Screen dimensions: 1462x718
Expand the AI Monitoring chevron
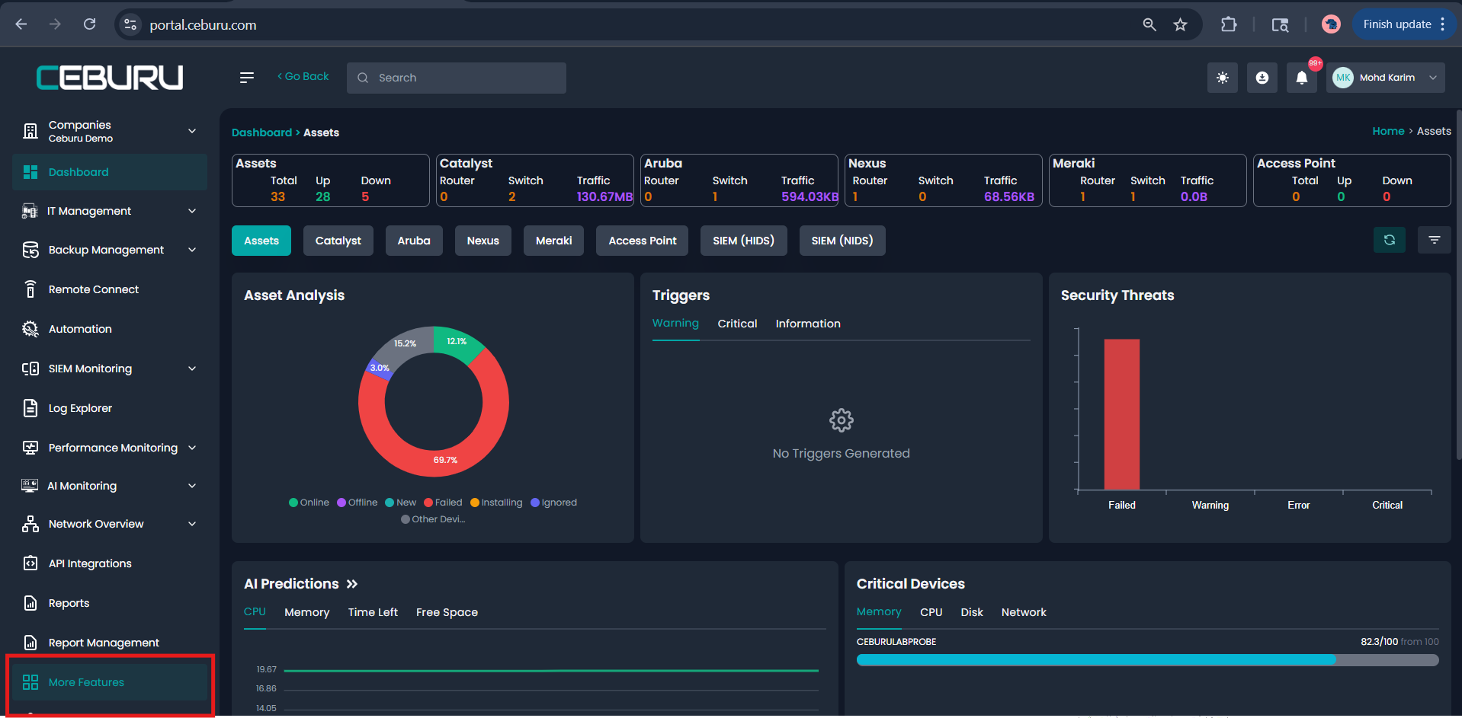[192, 486]
